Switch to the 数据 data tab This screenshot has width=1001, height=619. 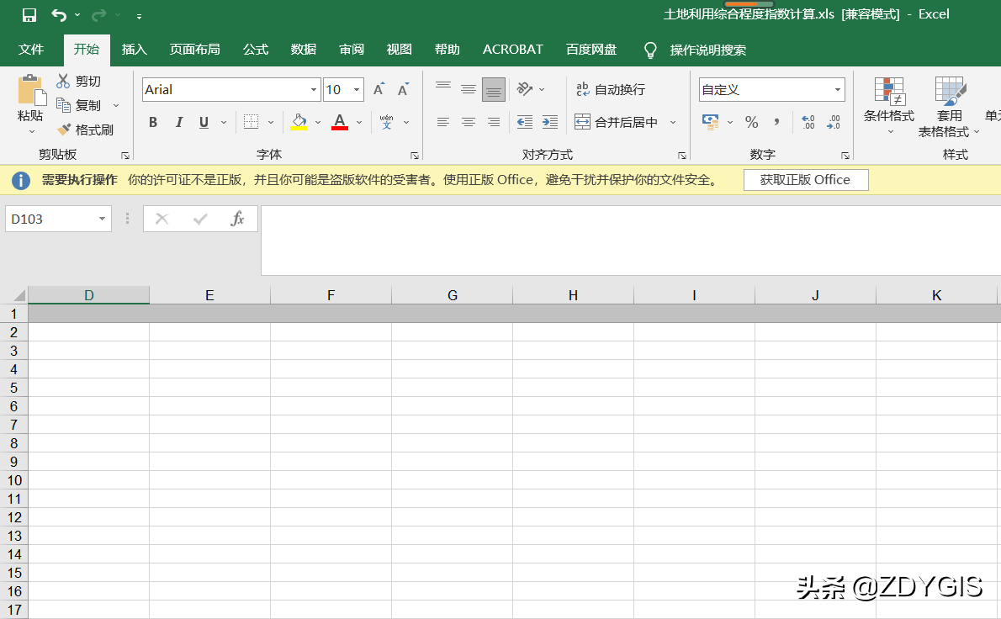303,49
